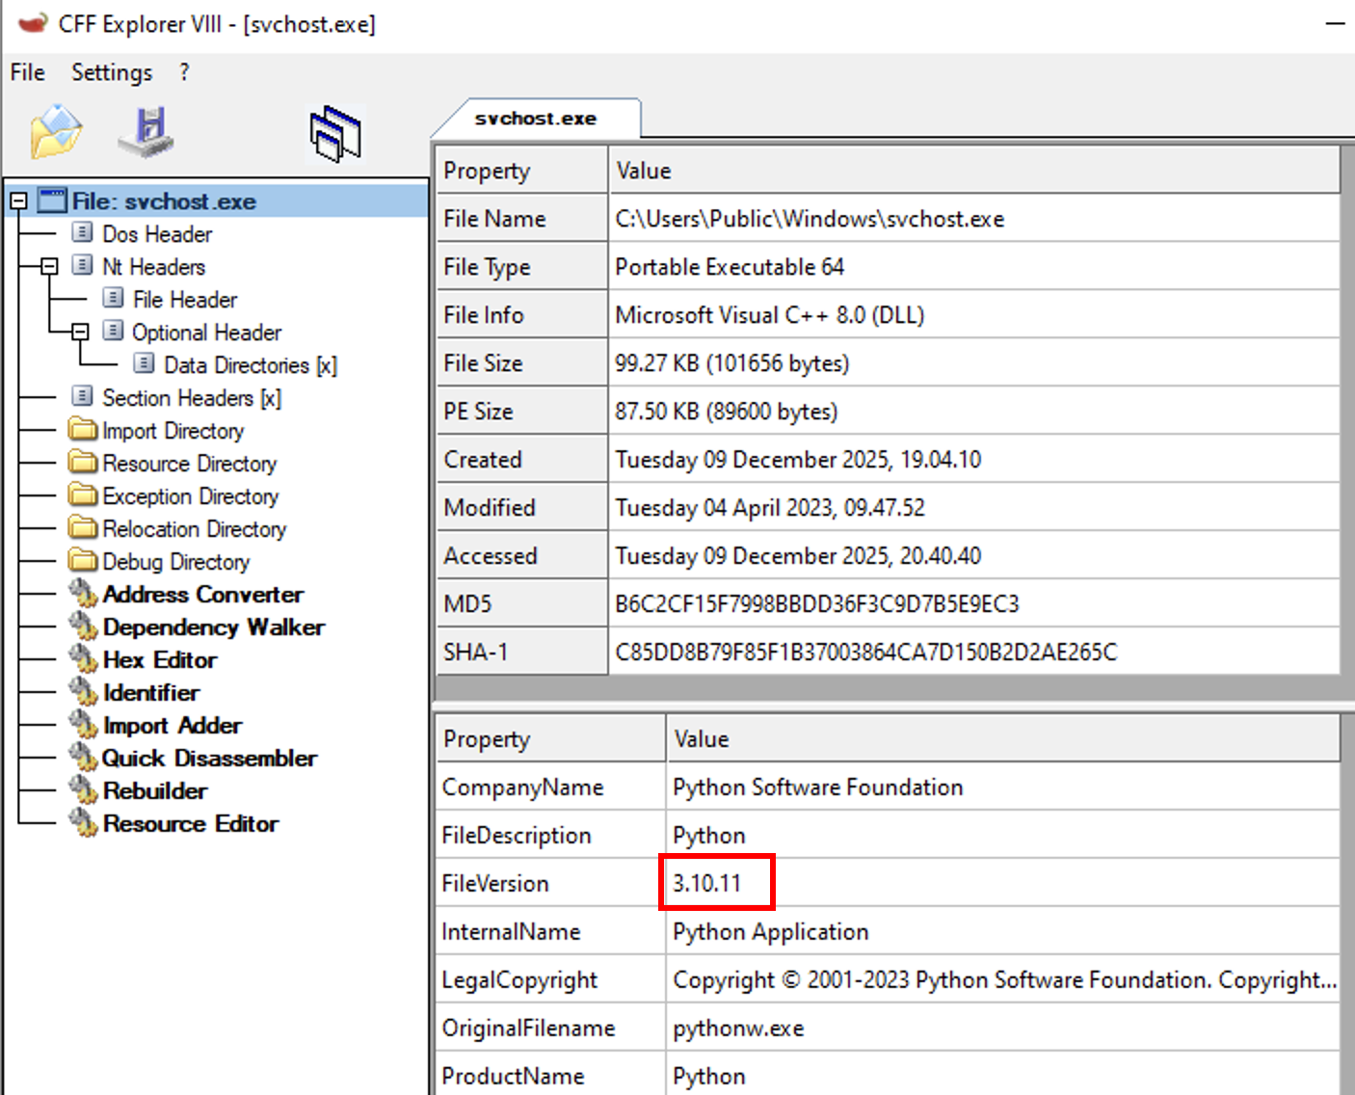Open the Hex Editor tool

tap(159, 660)
